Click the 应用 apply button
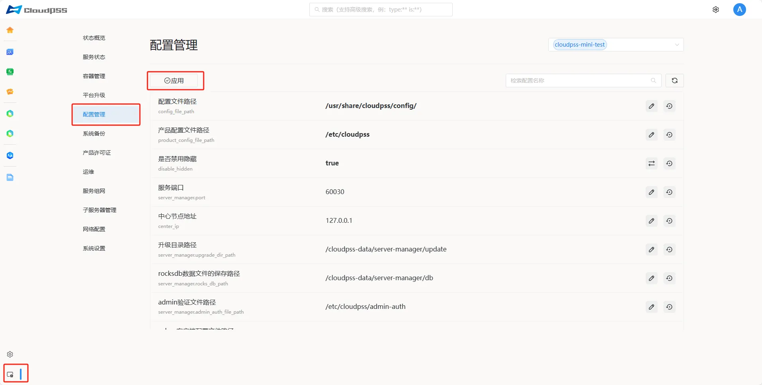Viewport: 762px width, 385px height. [x=174, y=81]
